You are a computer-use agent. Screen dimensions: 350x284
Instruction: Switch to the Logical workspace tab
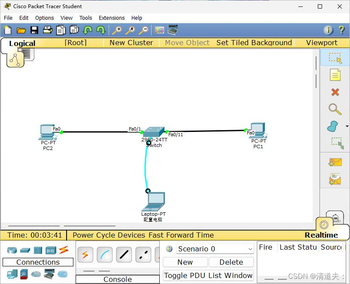[22, 43]
